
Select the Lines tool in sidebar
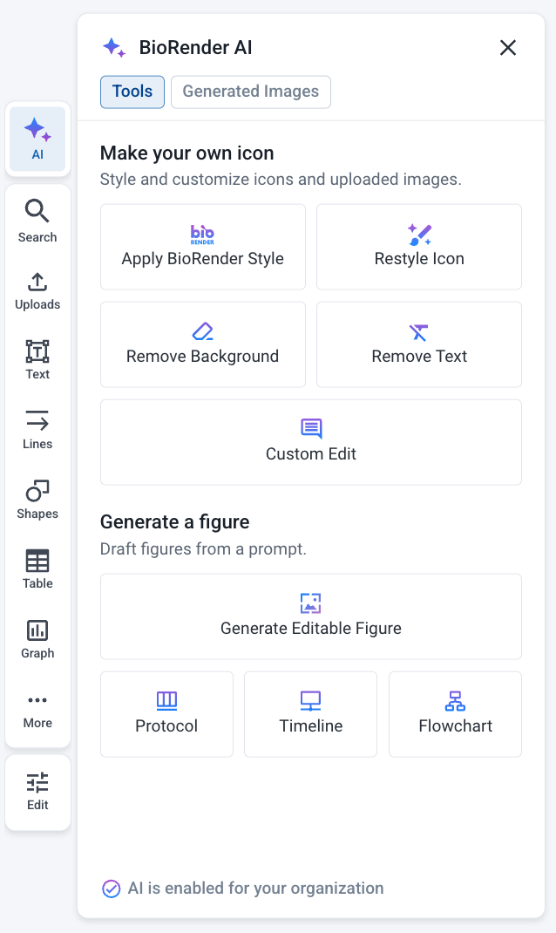(37, 430)
